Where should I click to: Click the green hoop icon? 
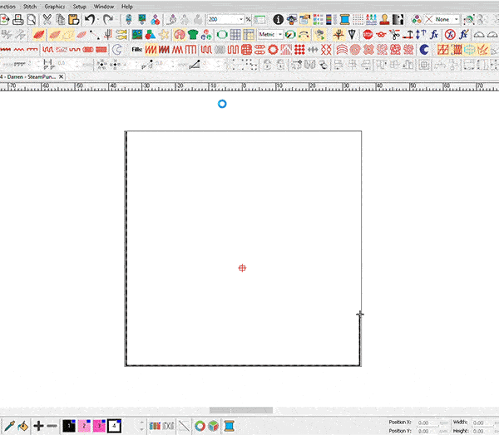[222, 34]
